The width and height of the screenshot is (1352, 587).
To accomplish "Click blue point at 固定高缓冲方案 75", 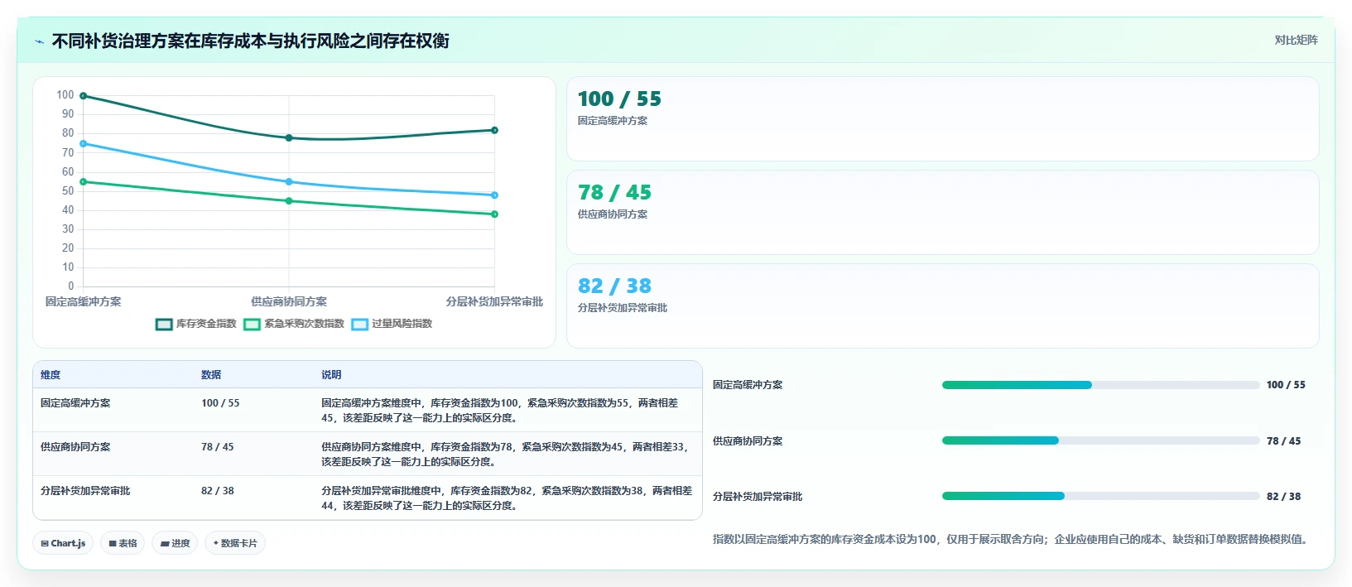I will tap(83, 144).
